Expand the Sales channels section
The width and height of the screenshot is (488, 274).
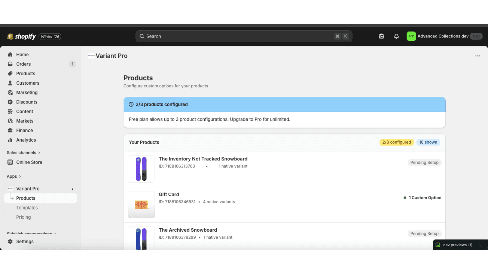(x=22, y=153)
